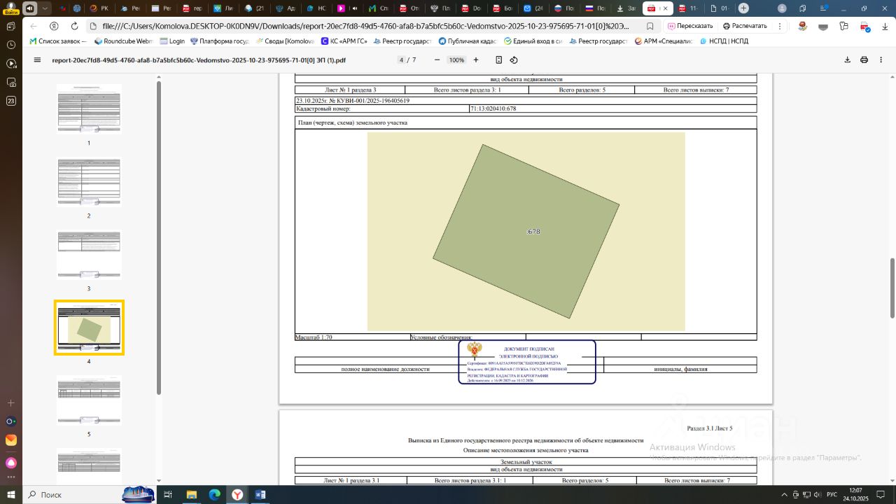Switch to Word on taskbar

(260, 495)
